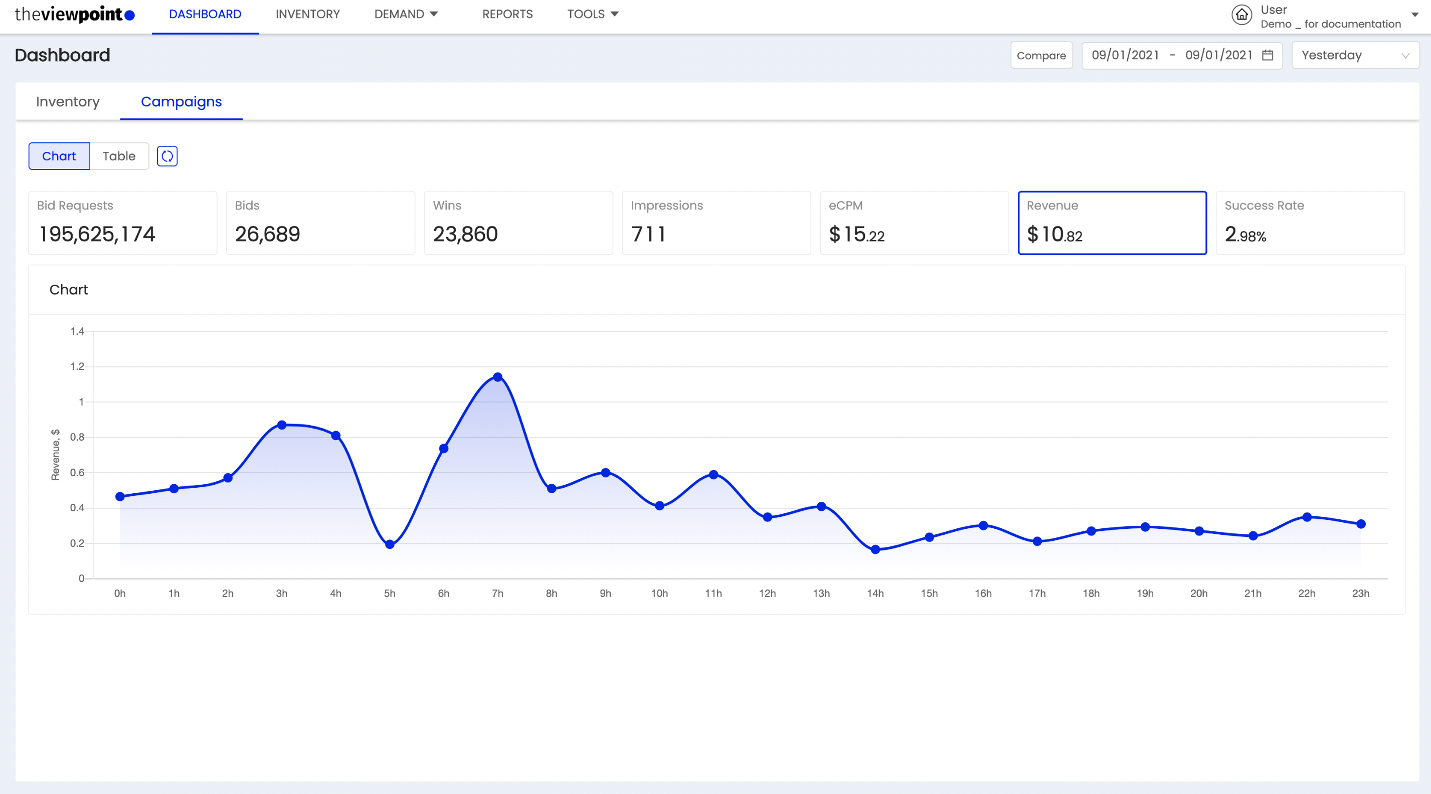Click the refresh icon next to Table
Viewport: 1431px width, 794px height.
coord(167,156)
